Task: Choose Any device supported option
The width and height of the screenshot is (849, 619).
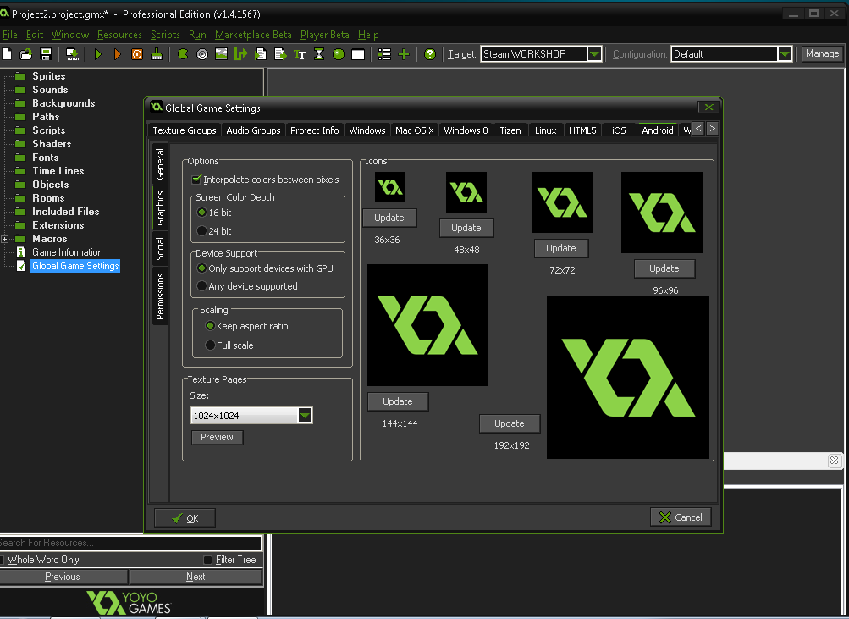Action: pyautogui.click(x=201, y=286)
